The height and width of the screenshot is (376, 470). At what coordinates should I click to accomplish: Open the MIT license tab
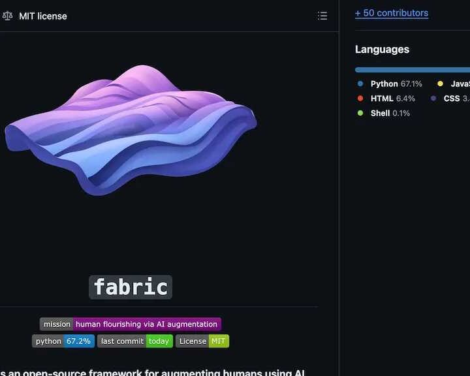click(42, 16)
